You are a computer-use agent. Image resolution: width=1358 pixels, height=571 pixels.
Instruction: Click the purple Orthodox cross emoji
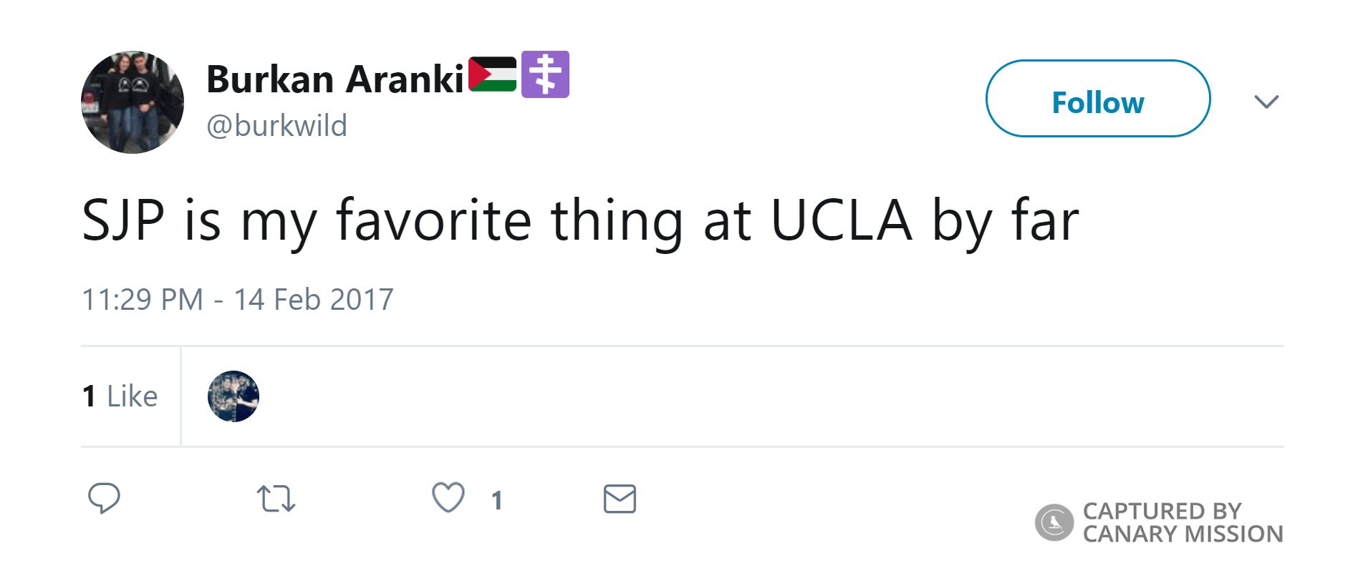tap(545, 74)
